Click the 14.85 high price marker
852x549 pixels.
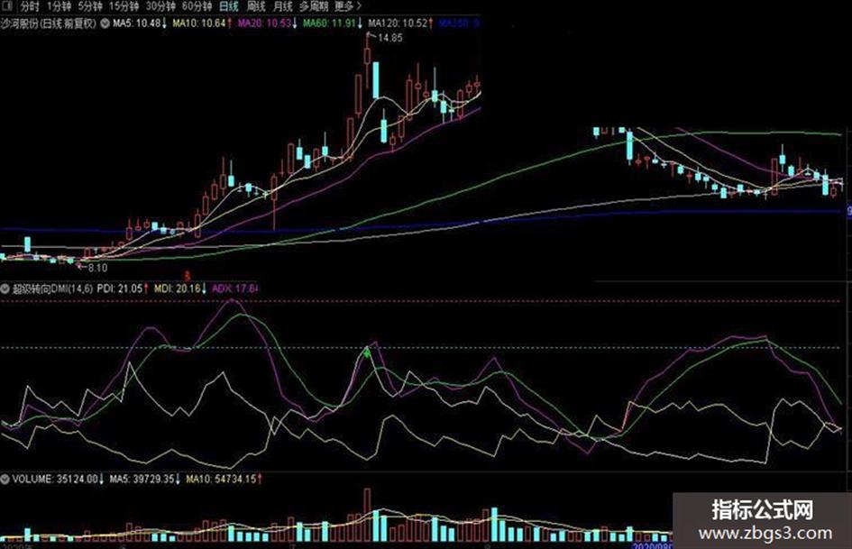click(390, 38)
